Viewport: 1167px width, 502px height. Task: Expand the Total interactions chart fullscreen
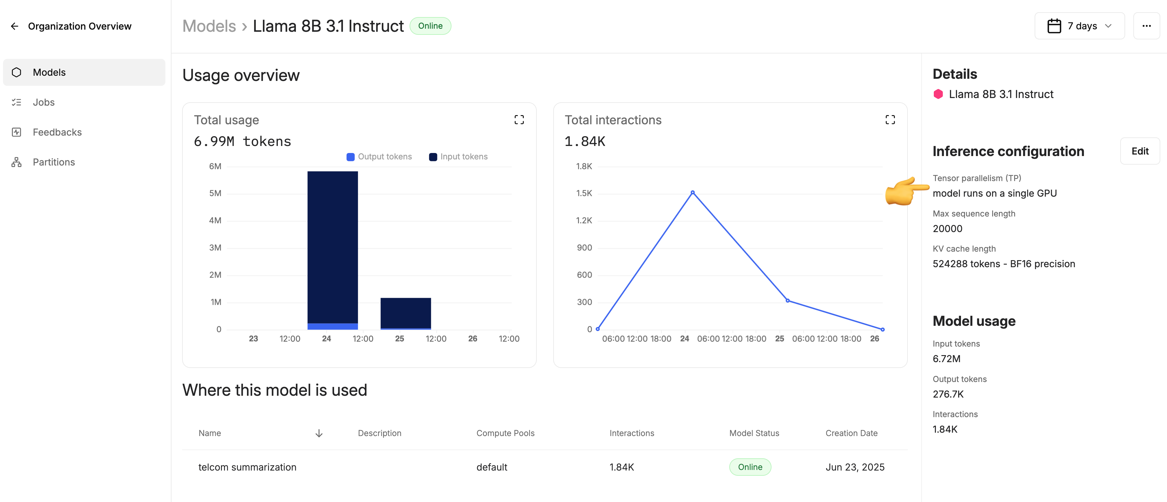click(x=890, y=120)
